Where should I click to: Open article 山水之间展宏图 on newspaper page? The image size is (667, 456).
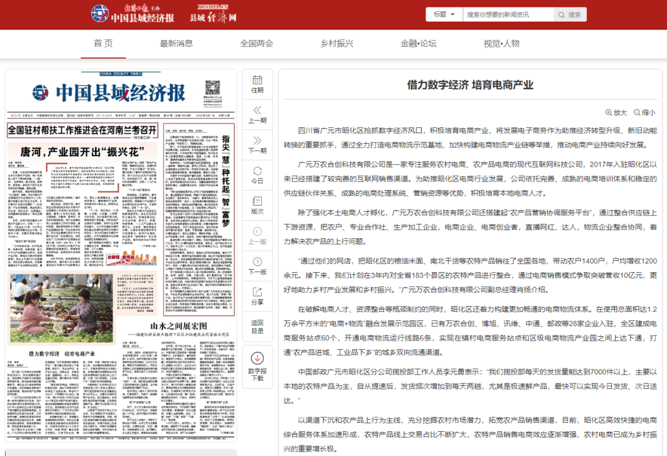click(x=178, y=326)
